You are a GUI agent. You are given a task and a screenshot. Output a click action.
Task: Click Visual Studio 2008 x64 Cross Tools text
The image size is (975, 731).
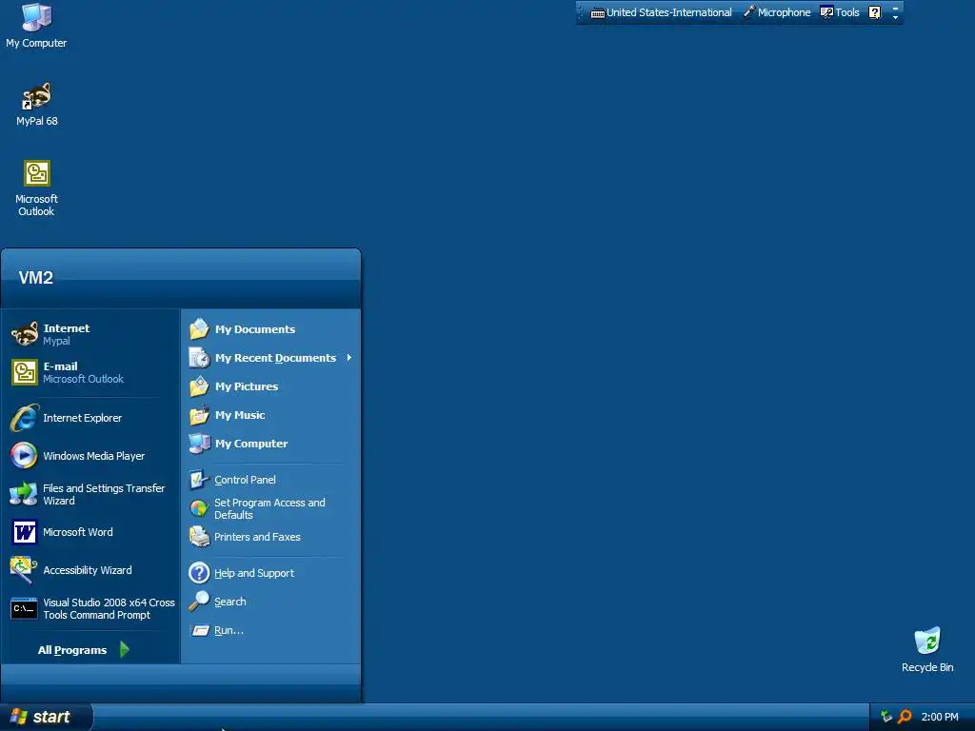pos(109,608)
